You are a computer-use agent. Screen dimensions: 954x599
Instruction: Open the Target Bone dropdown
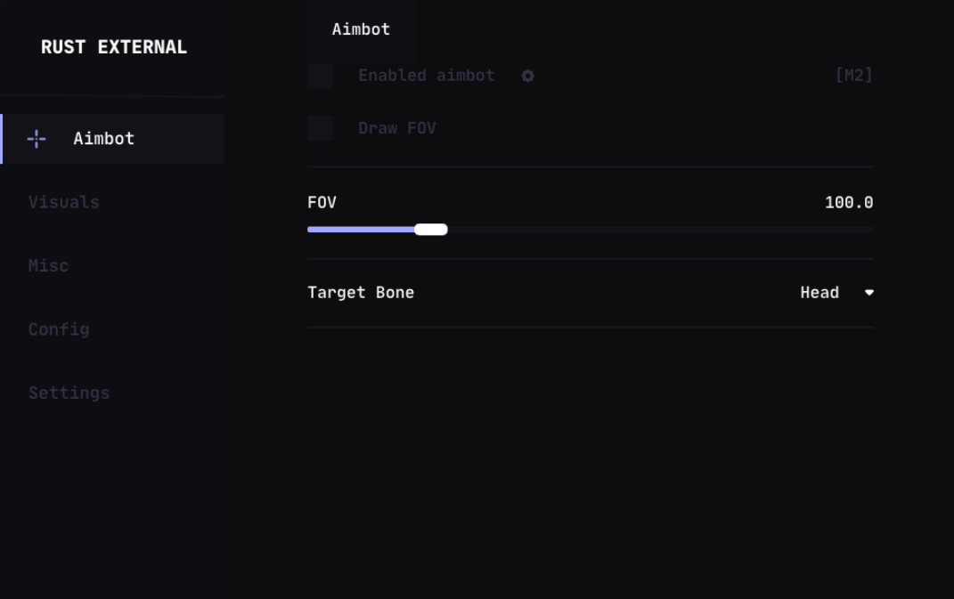point(837,292)
